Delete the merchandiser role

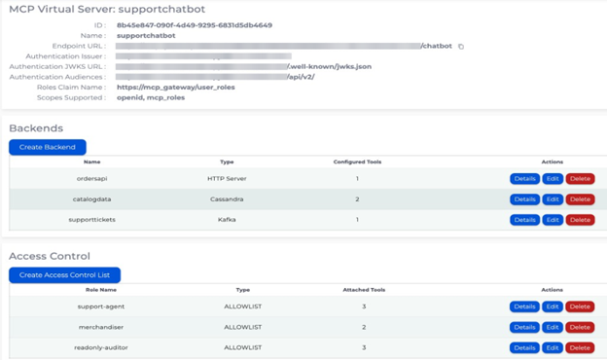[580, 327]
